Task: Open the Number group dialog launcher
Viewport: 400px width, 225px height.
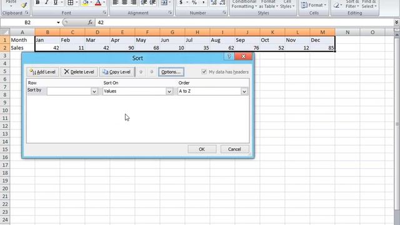Action: pyautogui.click(x=224, y=12)
